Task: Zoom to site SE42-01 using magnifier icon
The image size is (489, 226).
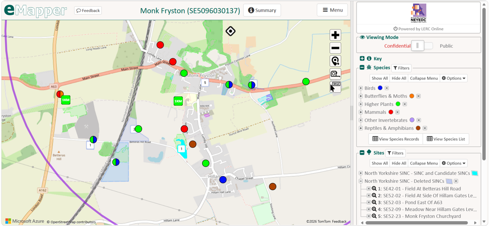Action: (374, 189)
